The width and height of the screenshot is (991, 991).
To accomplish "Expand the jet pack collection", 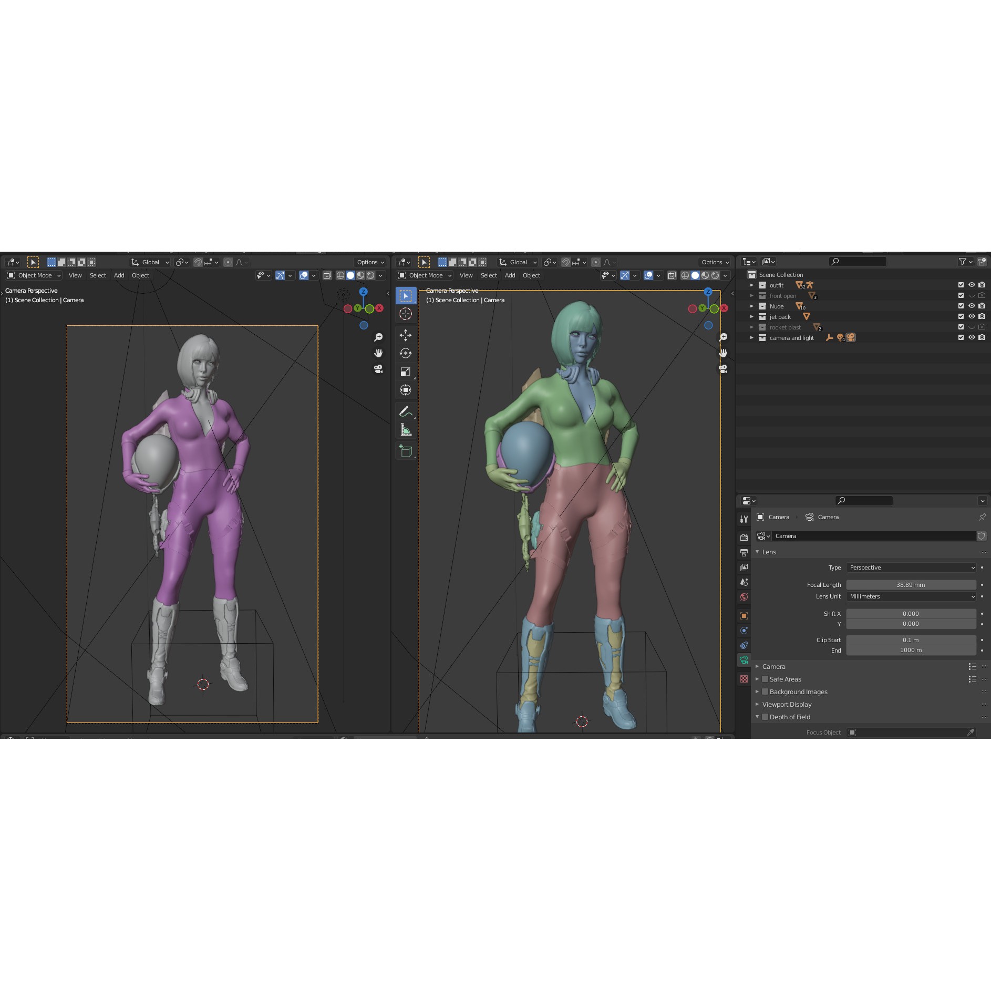I will click(x=752, y=316).
